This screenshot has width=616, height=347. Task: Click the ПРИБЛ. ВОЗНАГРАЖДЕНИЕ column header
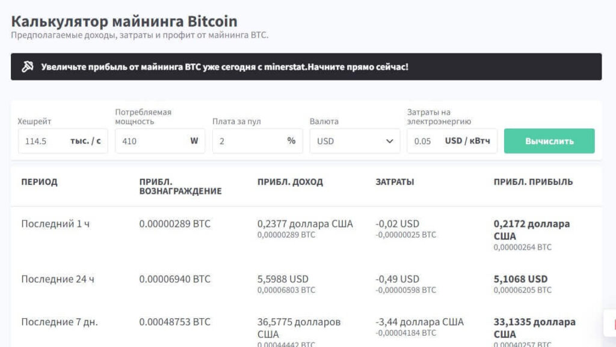[180, 187]
